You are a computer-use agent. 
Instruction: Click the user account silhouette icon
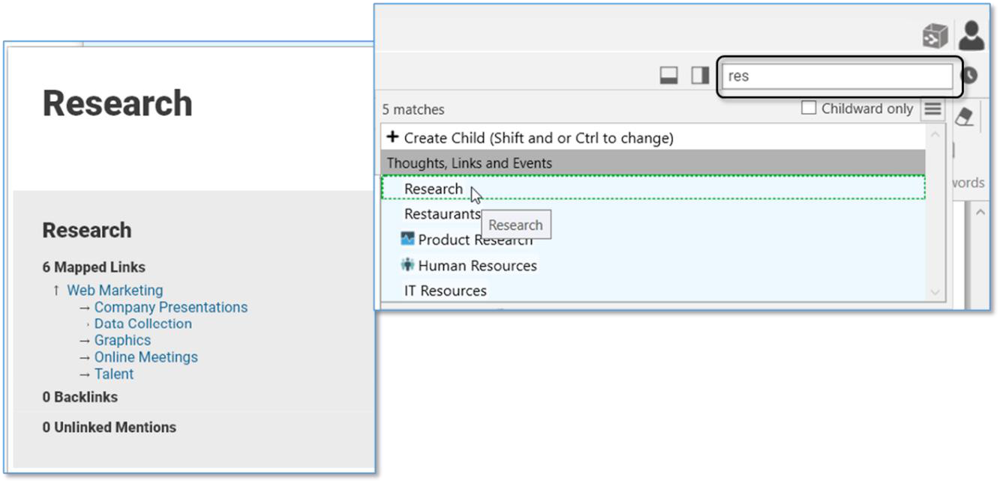(x=971, y=34)
